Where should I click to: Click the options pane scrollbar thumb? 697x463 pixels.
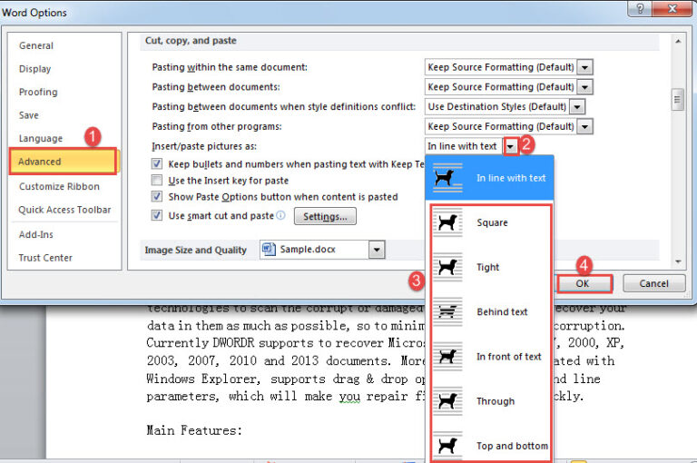coord(677,100)
